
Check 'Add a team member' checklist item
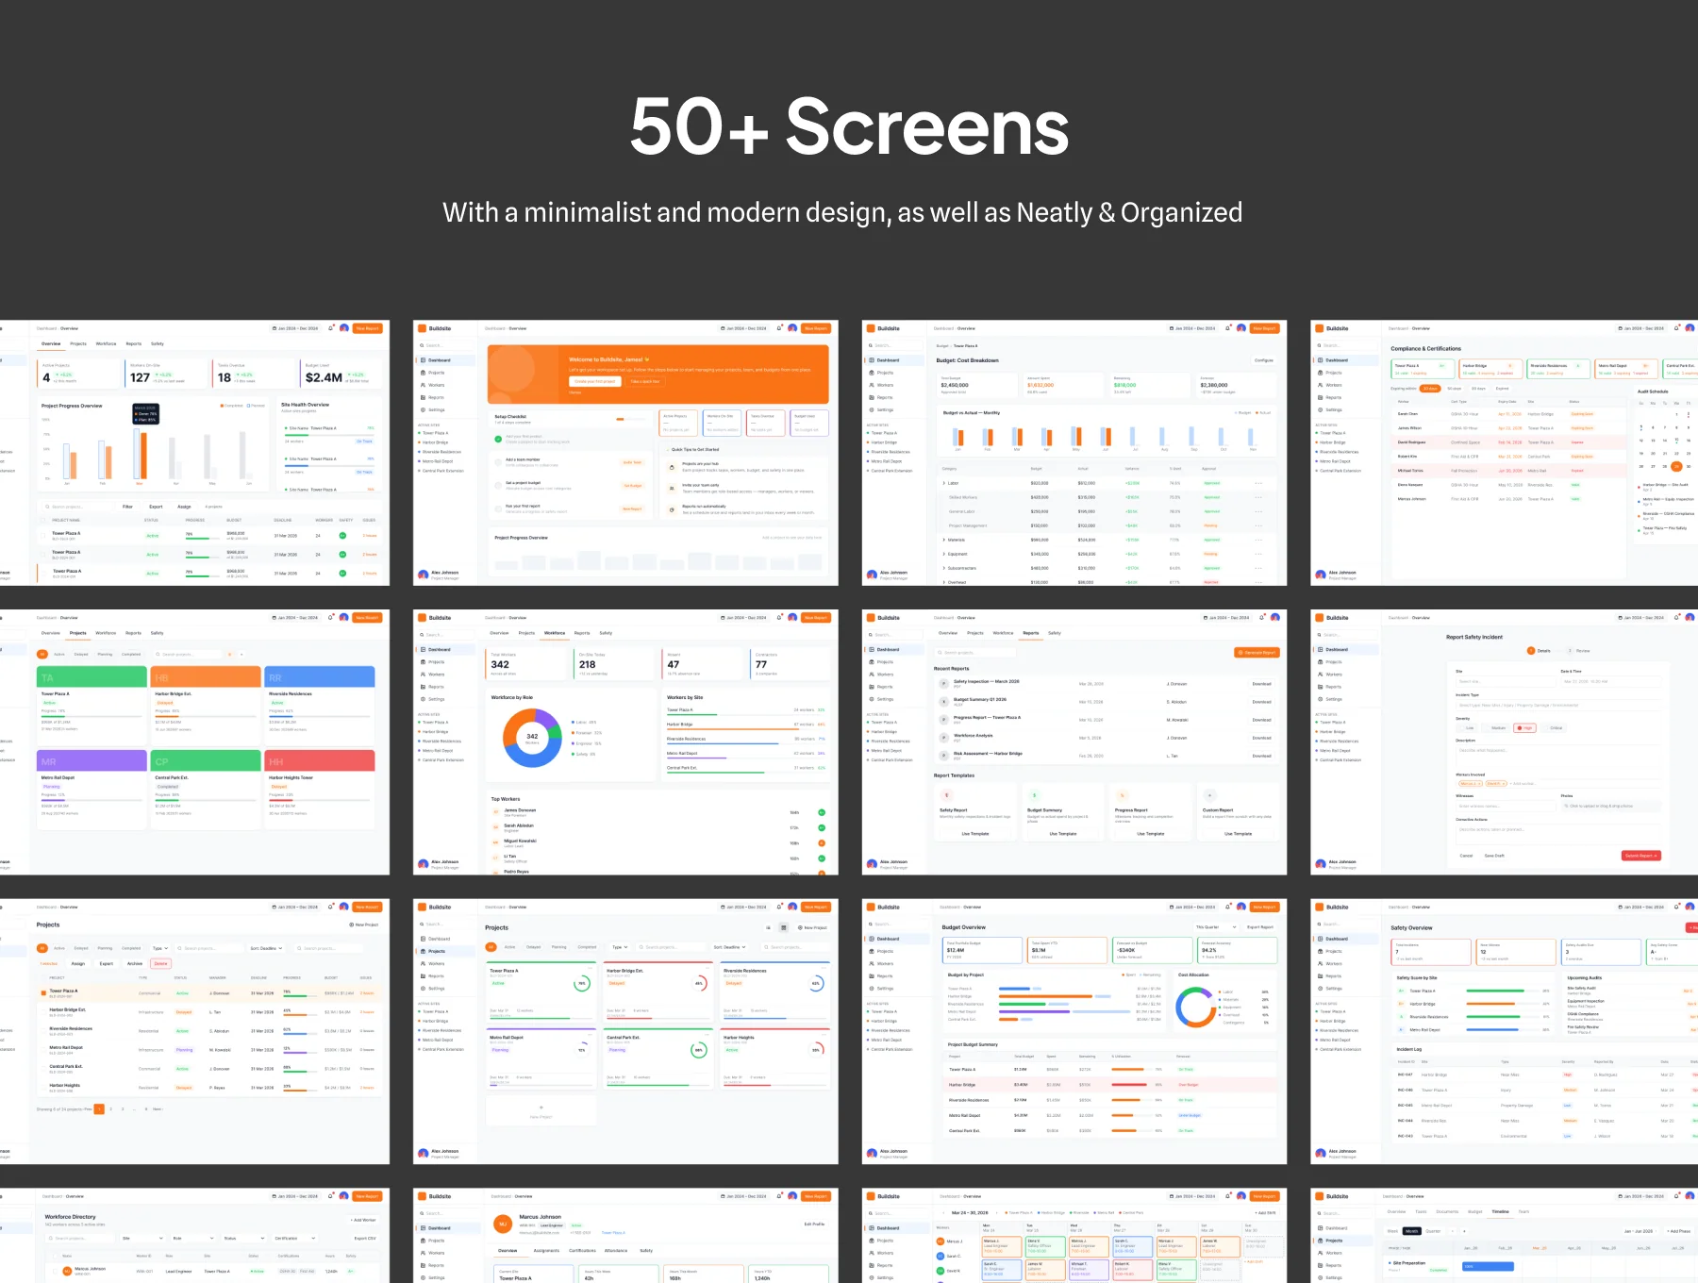coord(498,461)
